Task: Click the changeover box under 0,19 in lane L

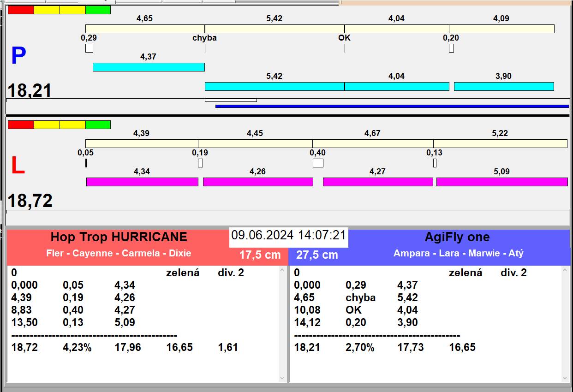Action: point(200,163)
